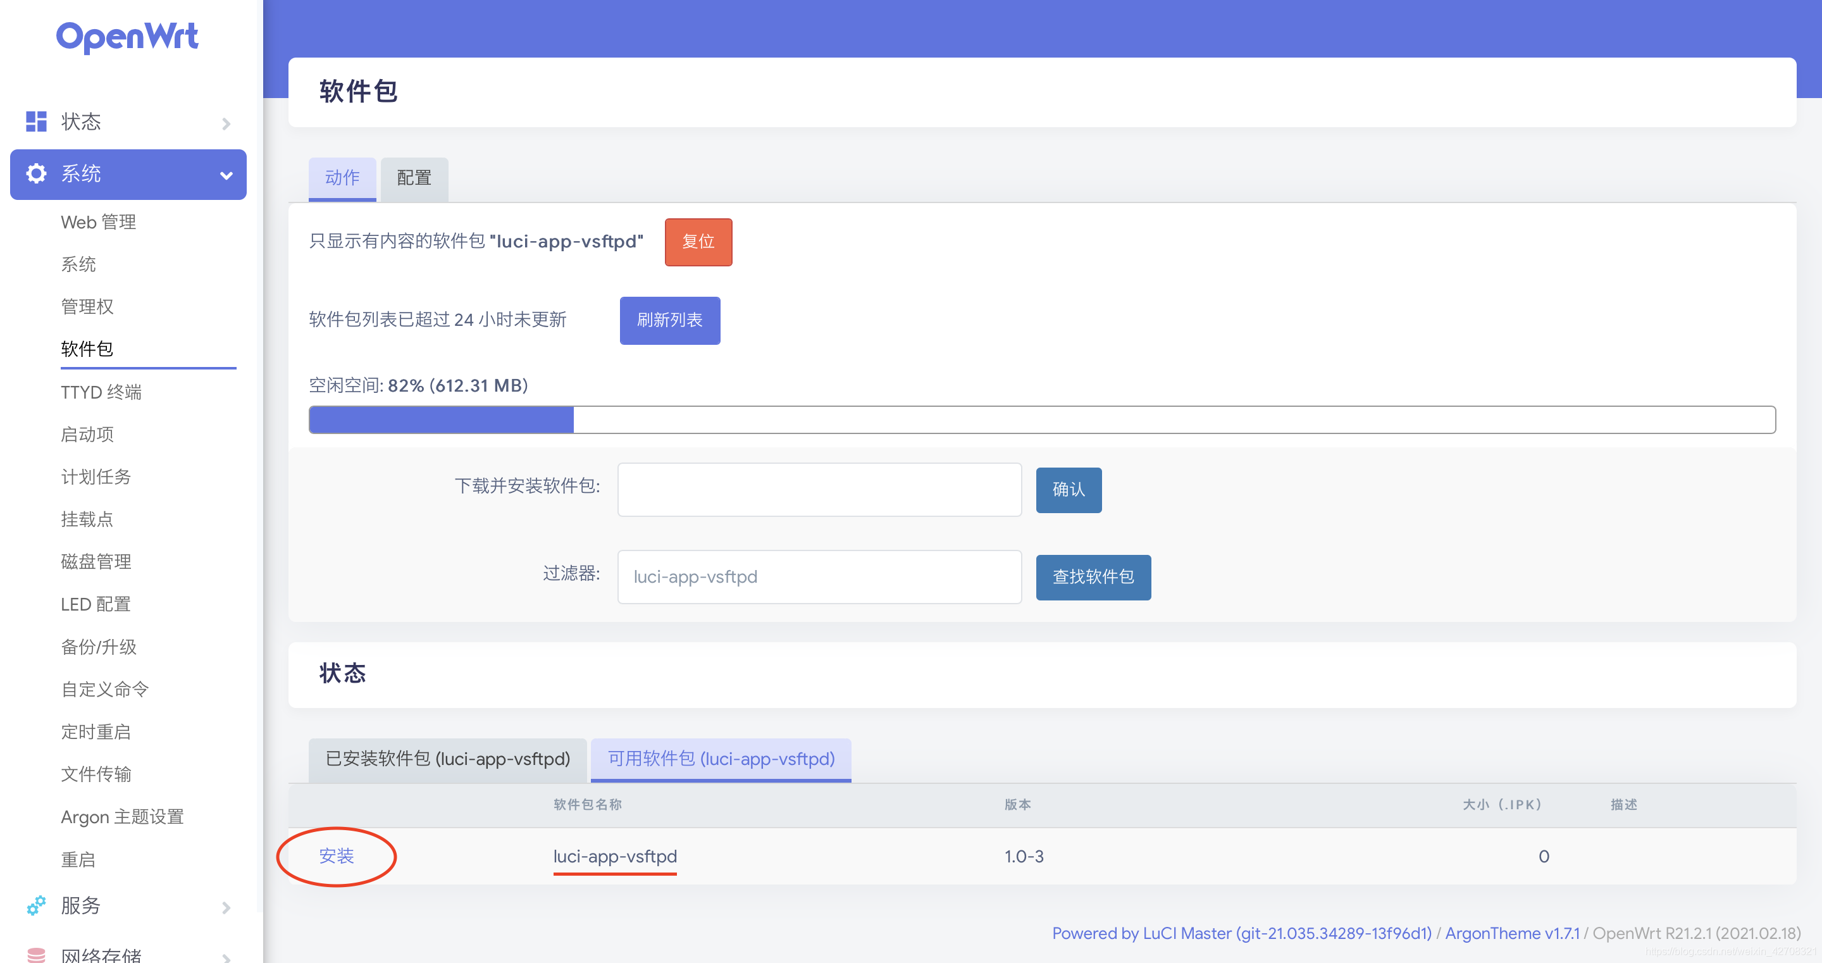Click the 刷新列表 button
The height and width of the screenshot is (963, 1822).
coord(669,321)
